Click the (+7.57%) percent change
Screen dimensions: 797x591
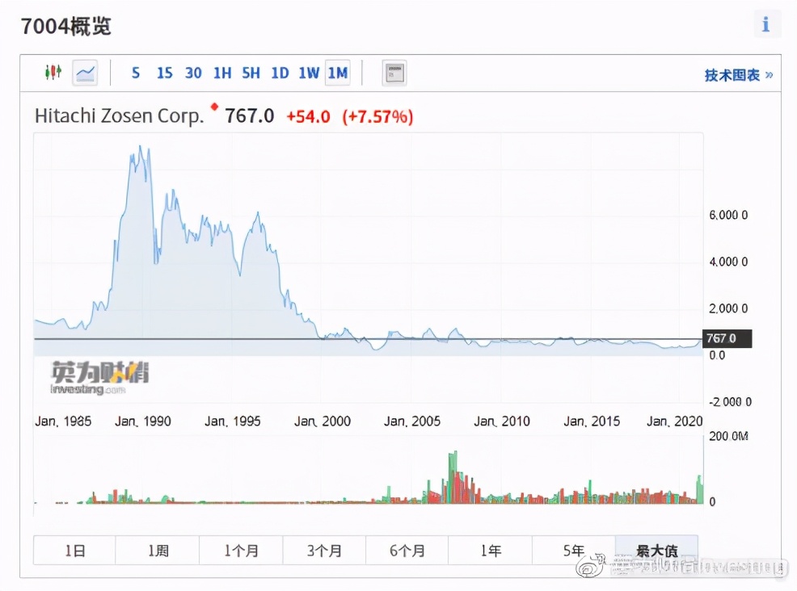(377, 117)
